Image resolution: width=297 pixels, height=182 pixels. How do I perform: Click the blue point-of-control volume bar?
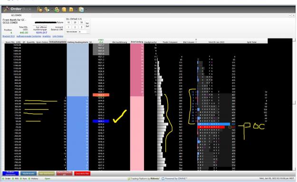[x=214, y=124]
